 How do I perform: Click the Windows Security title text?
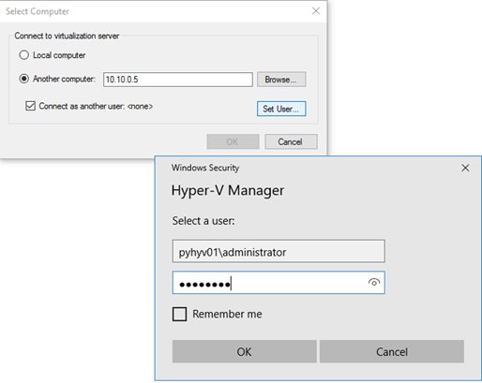(x=205, y=168)
